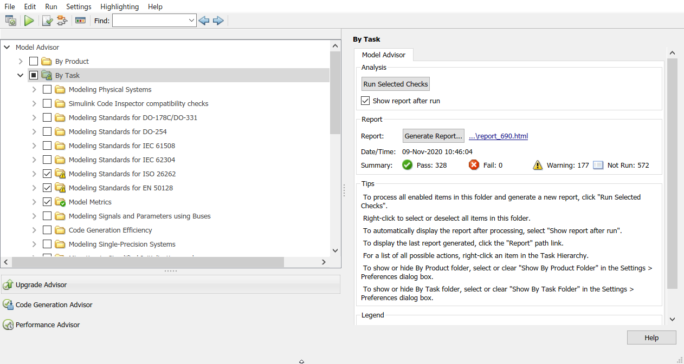Uncheck Modeling Standards for ISO 26262
Screen dimensions: 684x364
[47, 174]
